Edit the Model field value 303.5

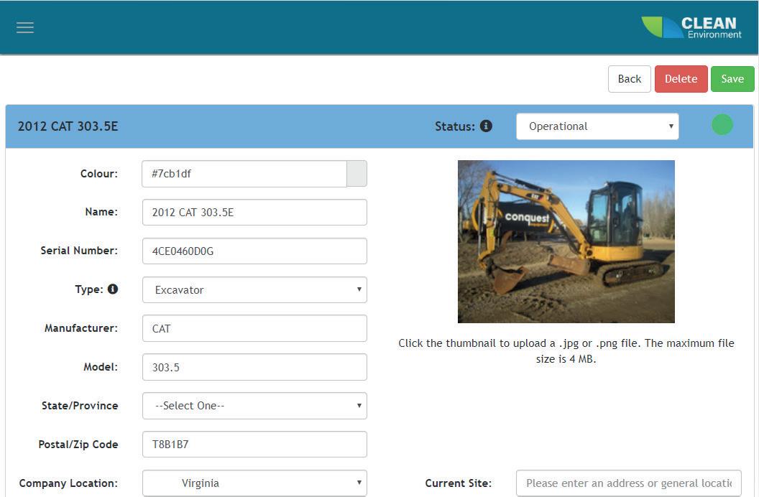(x=254, y=367)
